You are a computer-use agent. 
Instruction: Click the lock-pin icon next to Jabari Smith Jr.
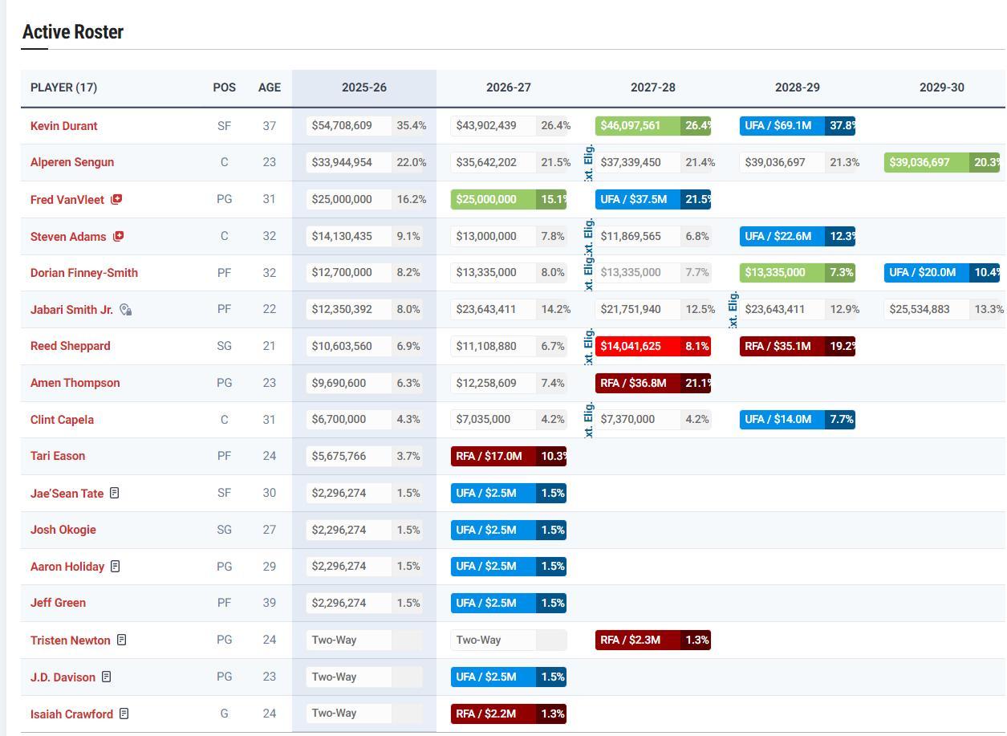tap(125, 310)
